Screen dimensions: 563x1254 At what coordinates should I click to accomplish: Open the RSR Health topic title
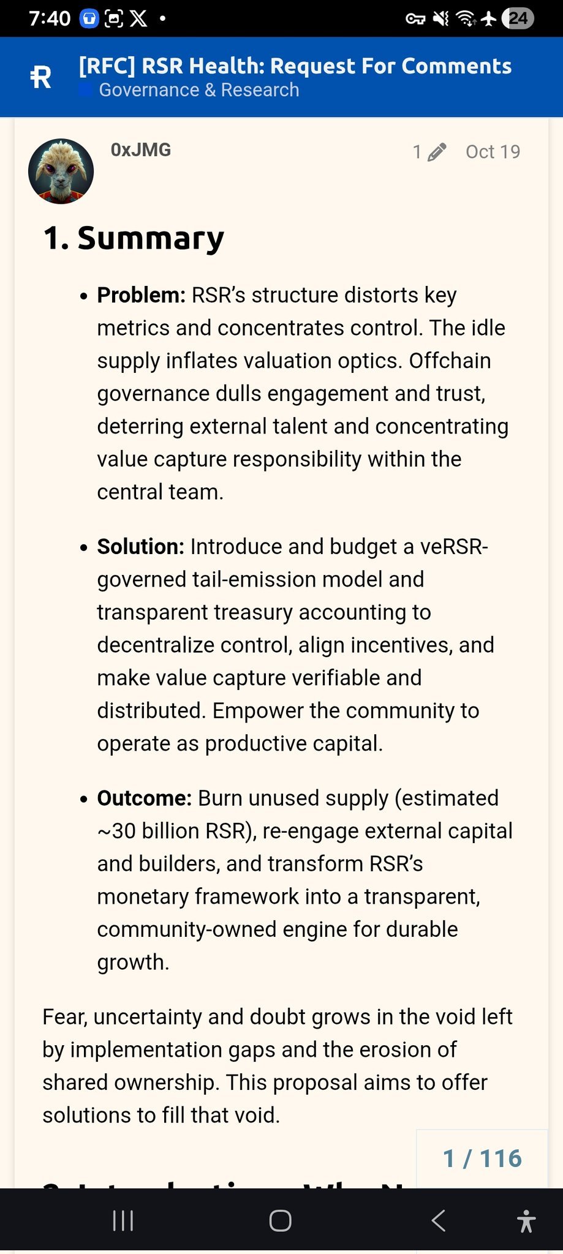(295, 66)
